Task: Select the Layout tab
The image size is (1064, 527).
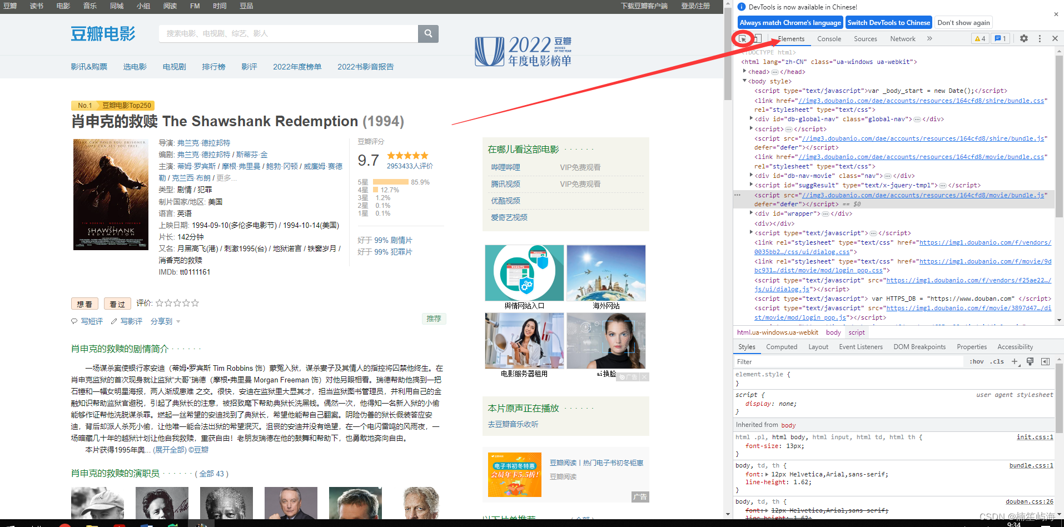Action: point(818,347)
